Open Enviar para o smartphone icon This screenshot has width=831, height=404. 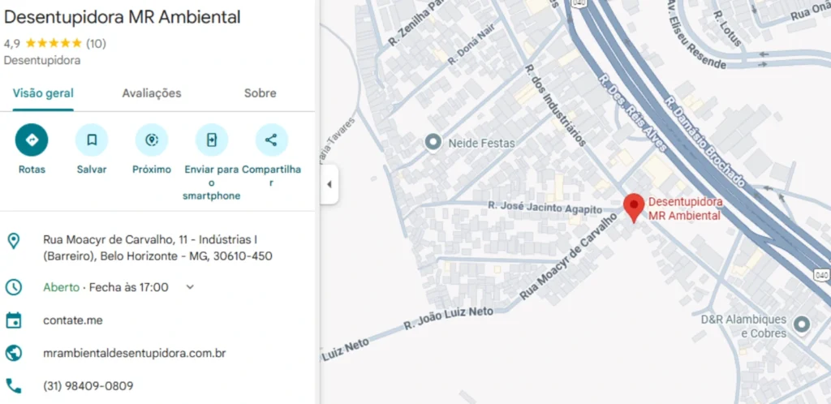coord(212,140)
